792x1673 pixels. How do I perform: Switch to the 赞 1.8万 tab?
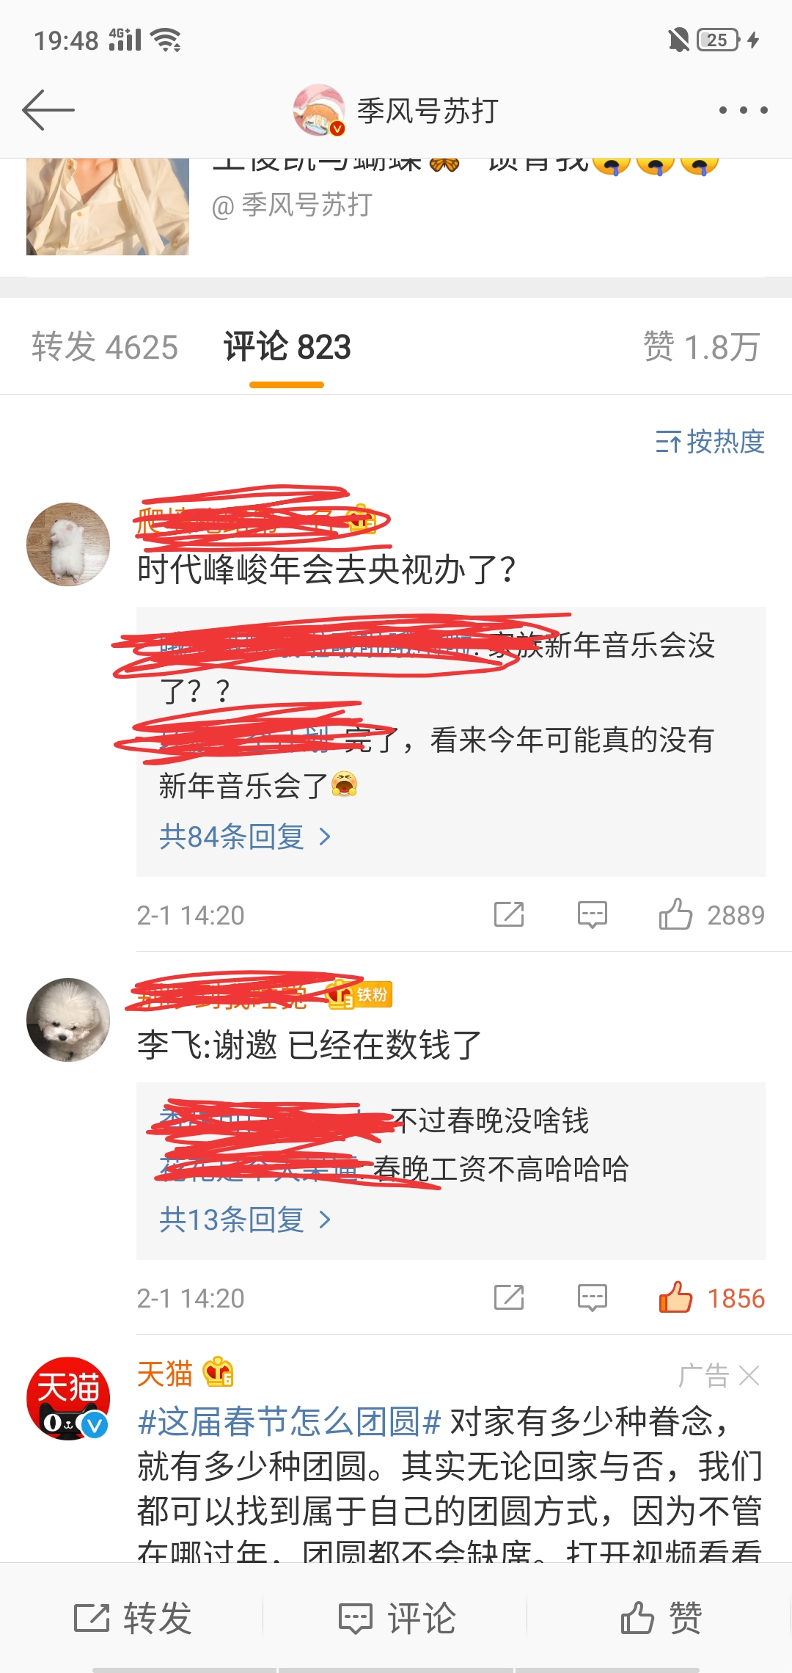pos(702,347)
